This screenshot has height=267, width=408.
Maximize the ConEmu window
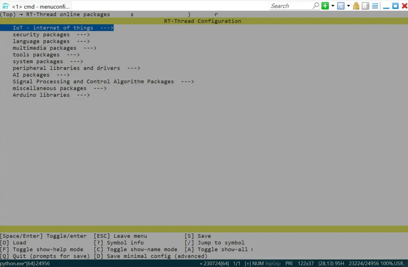395,6
